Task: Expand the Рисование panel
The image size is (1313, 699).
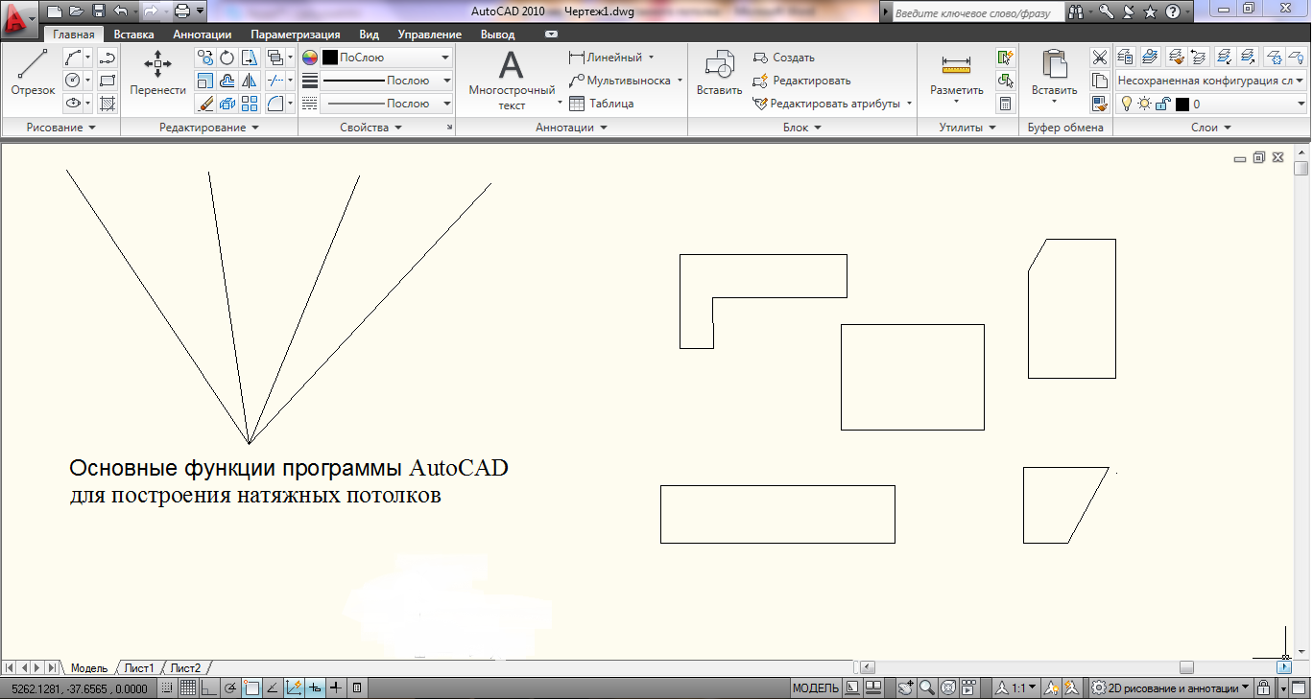Action: (x=61, y=128)
